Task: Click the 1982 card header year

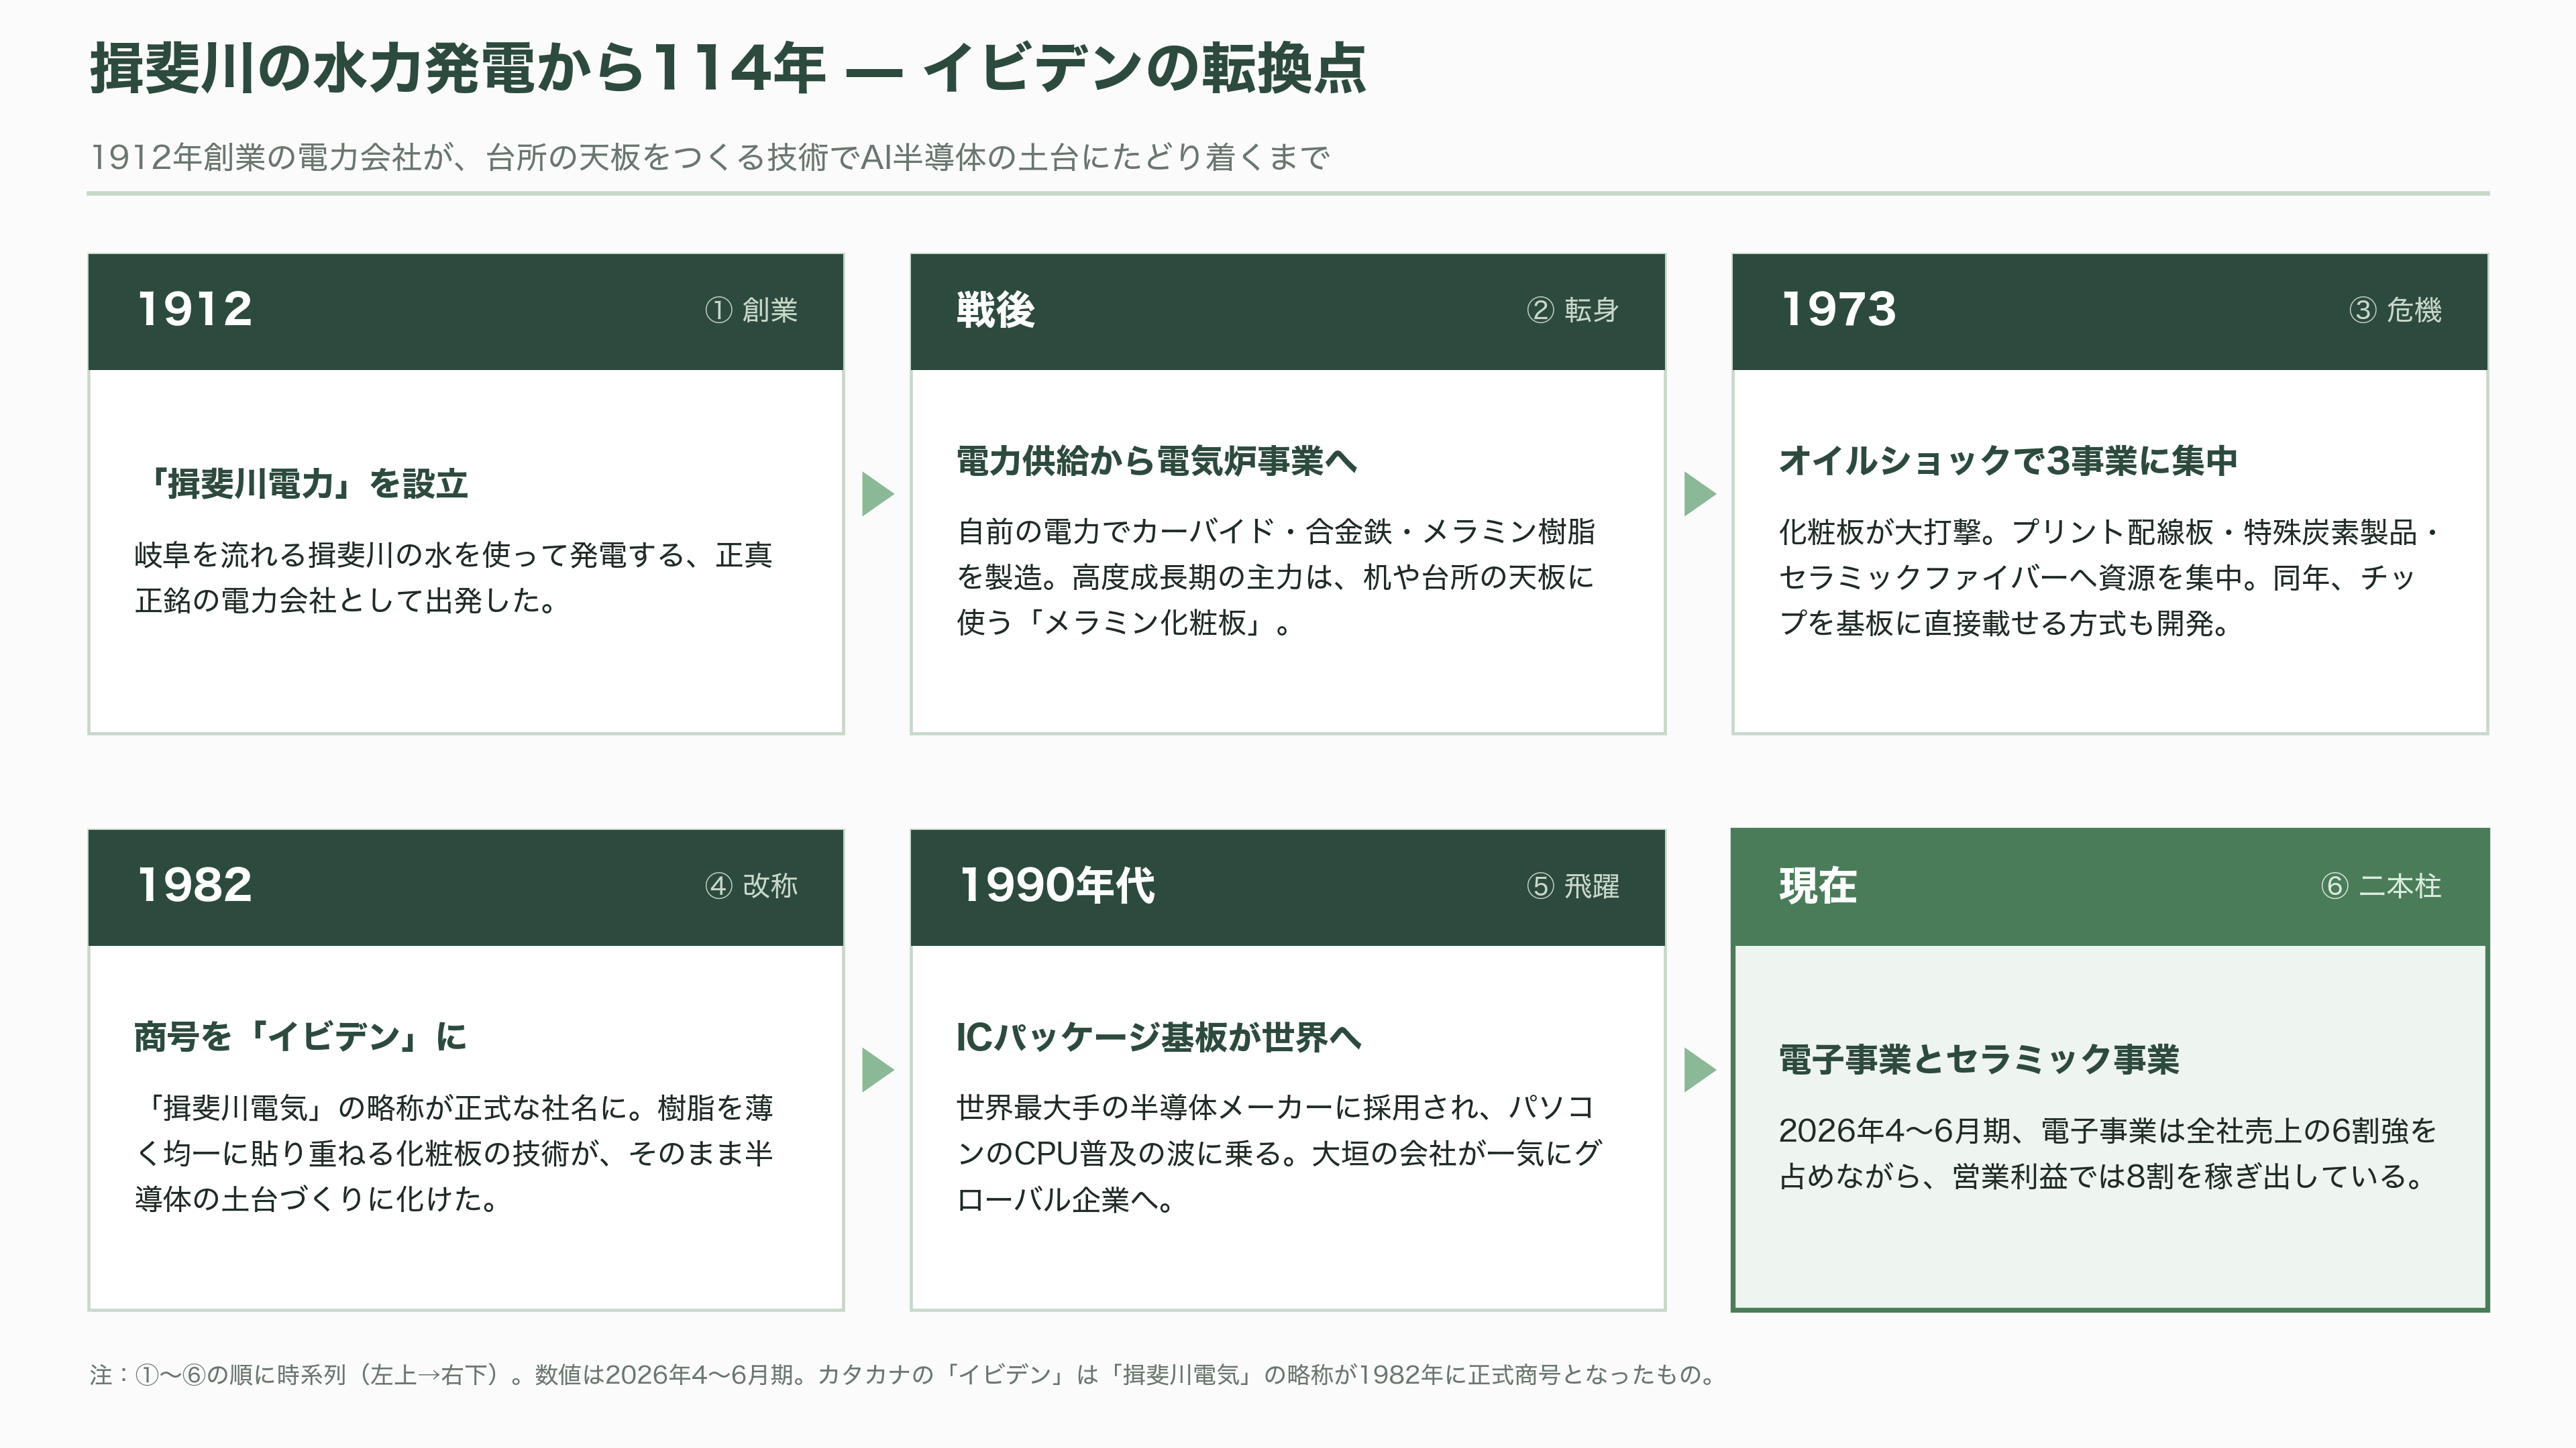Action: 194,886
